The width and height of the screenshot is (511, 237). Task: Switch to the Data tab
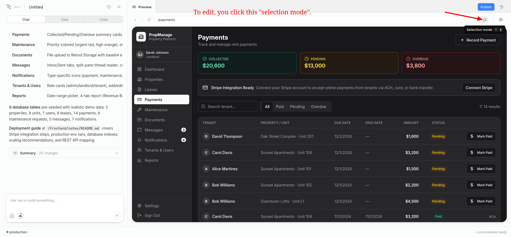pyautogui.click(x=65, y=19)
